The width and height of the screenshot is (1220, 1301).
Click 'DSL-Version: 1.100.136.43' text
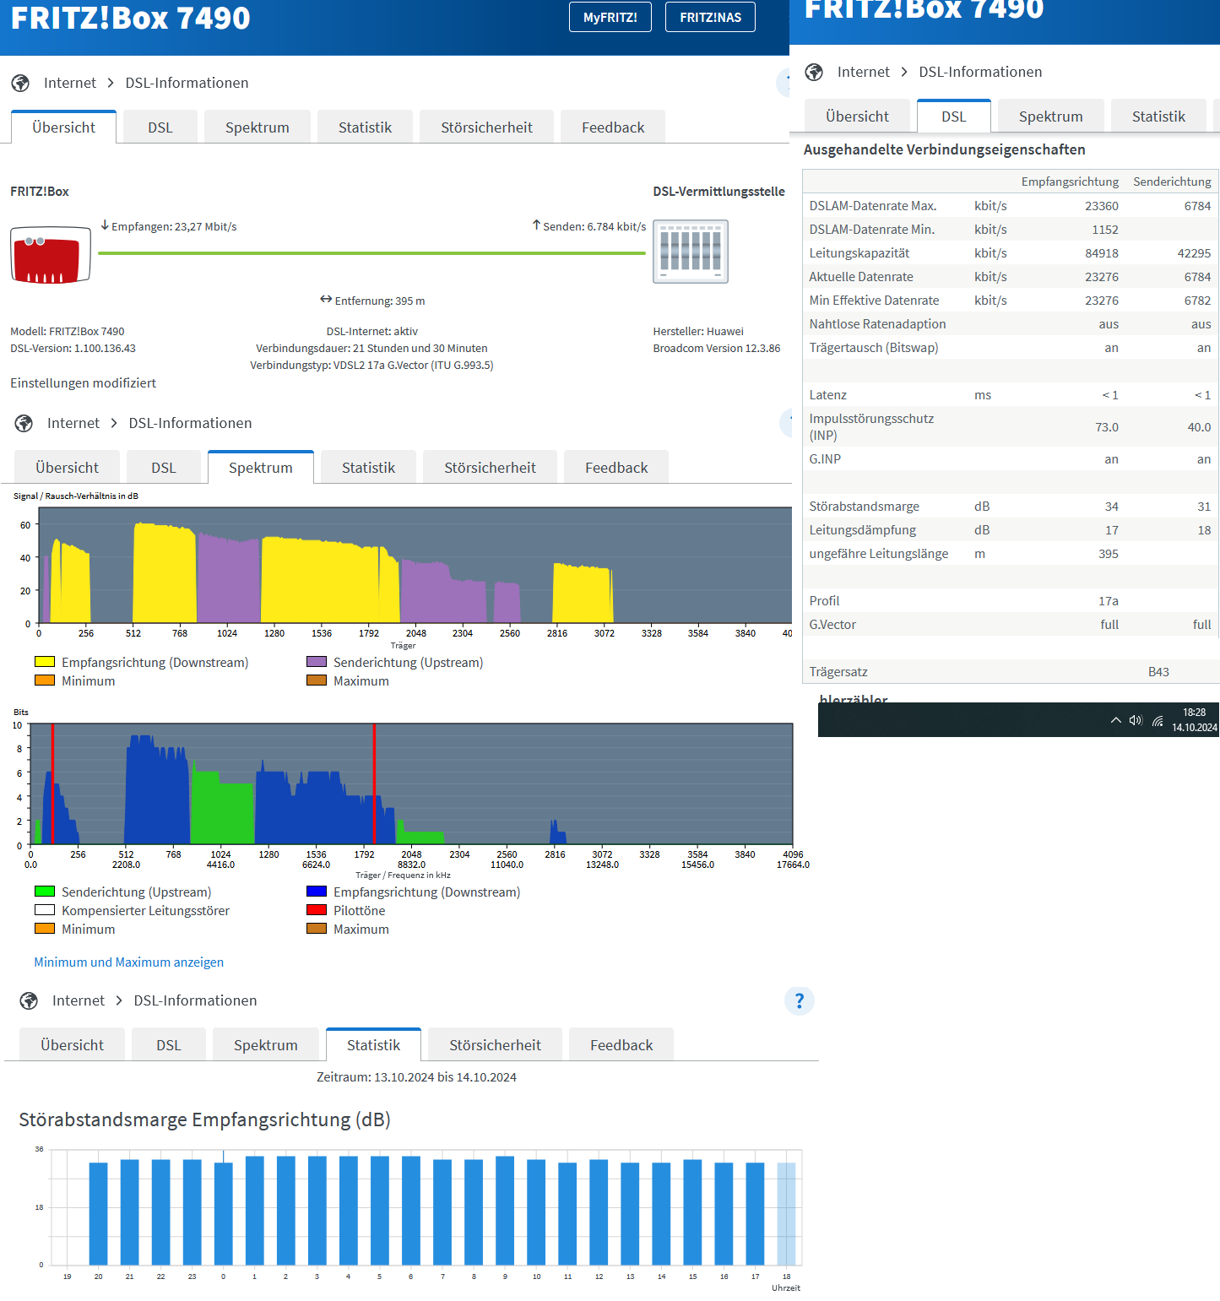click(73, 348)
